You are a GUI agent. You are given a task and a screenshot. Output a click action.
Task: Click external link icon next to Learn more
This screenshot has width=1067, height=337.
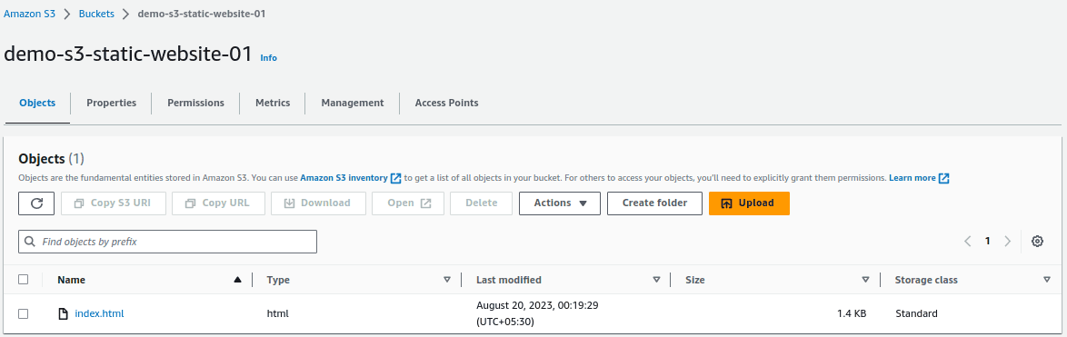click(x=943, y=178)
